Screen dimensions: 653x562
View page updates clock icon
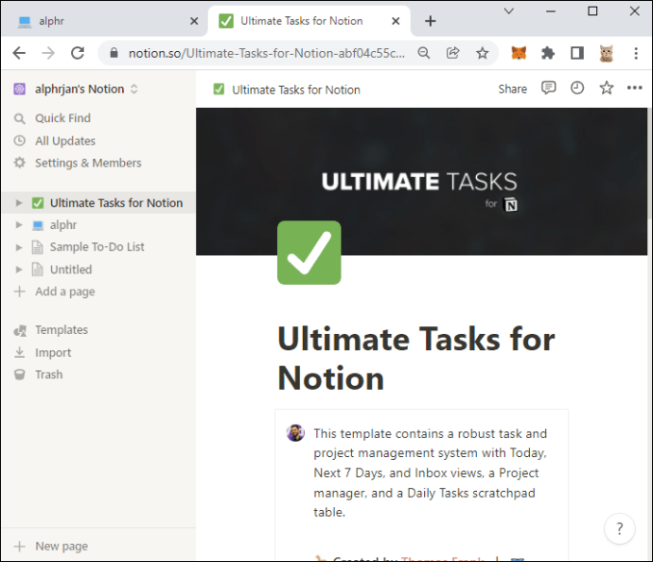[x=576, y=88]
